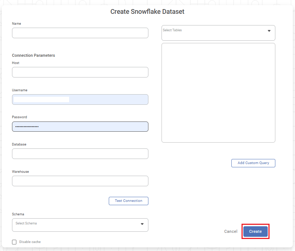Enable the Disable cache checkbox

pos(14,242)
